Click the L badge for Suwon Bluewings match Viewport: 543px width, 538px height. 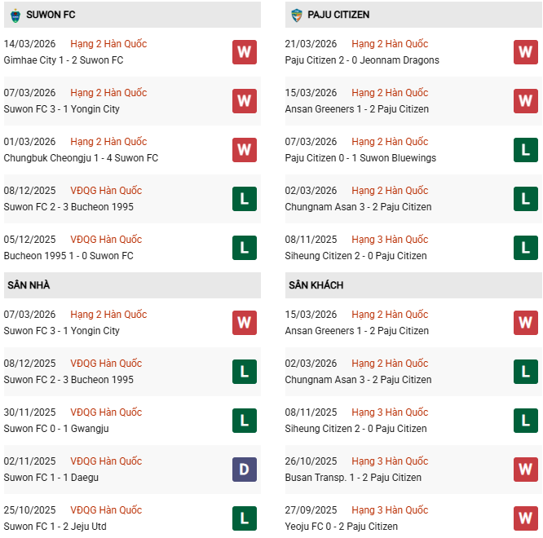(526, 150)
